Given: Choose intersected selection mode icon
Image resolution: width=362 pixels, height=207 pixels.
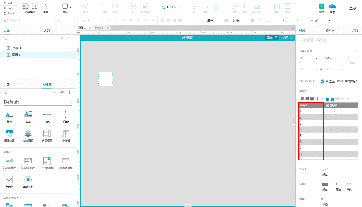Looking at the screenshot, I should [x=25, y=6].
